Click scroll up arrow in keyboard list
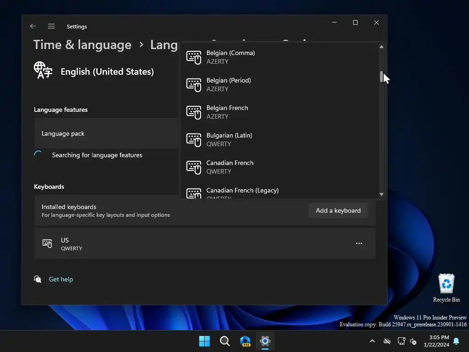 click(x=382, y=47)
